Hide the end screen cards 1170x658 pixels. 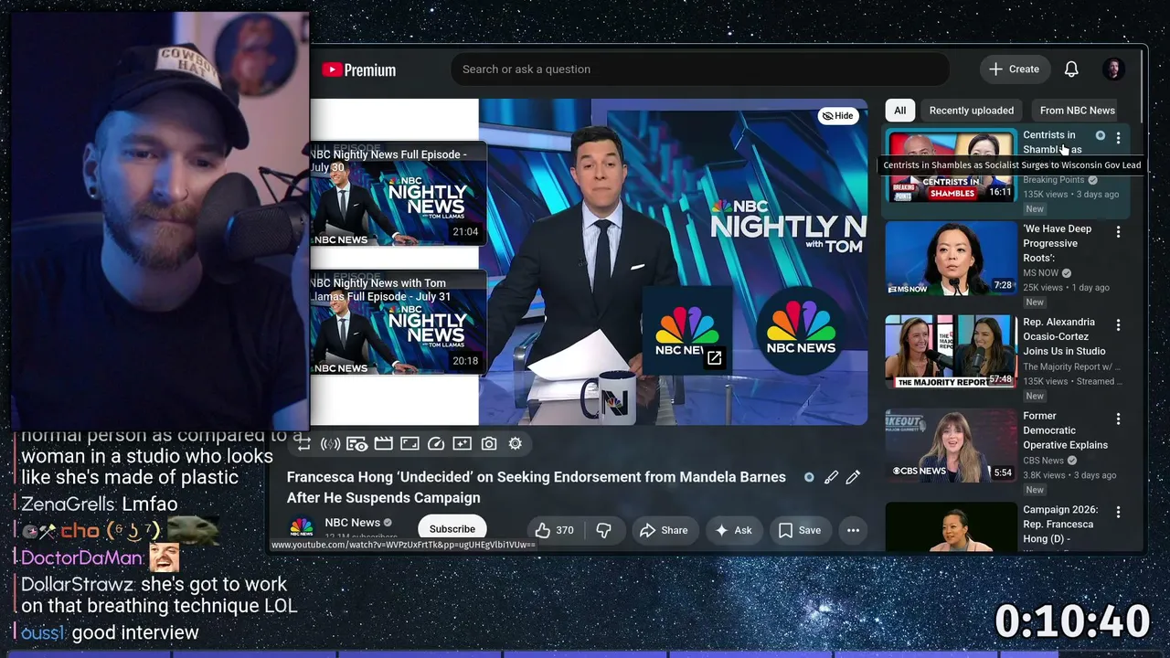pyautogui.click(x=837, y=116)
